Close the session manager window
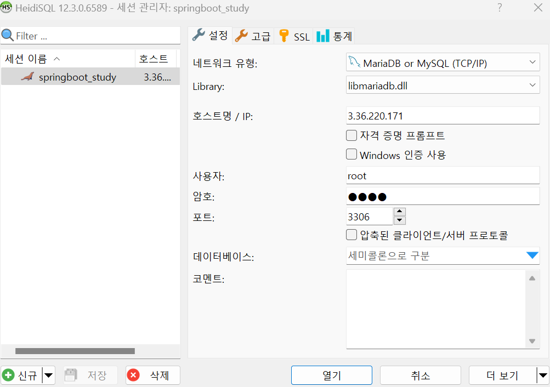 point(538,7)
